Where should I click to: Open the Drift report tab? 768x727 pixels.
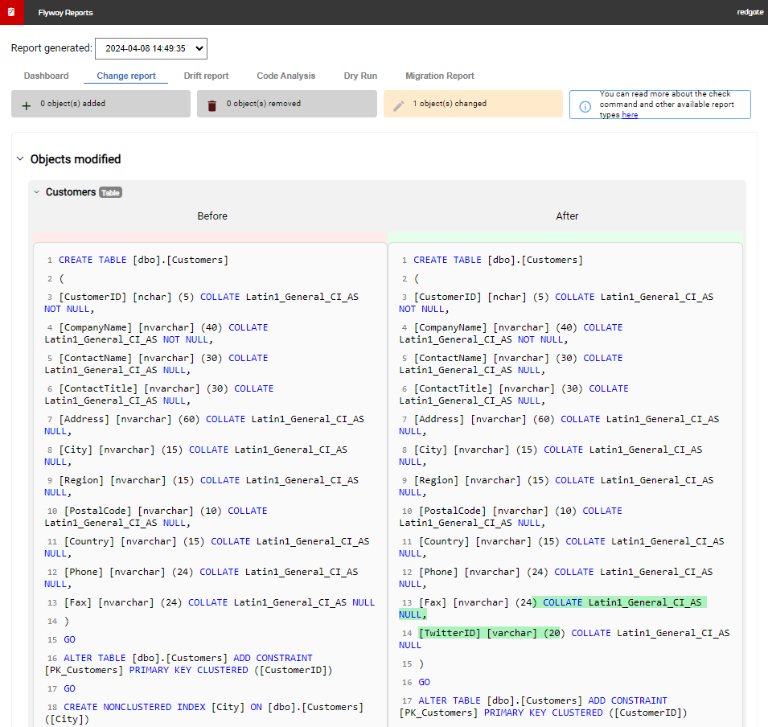[206, 76]
